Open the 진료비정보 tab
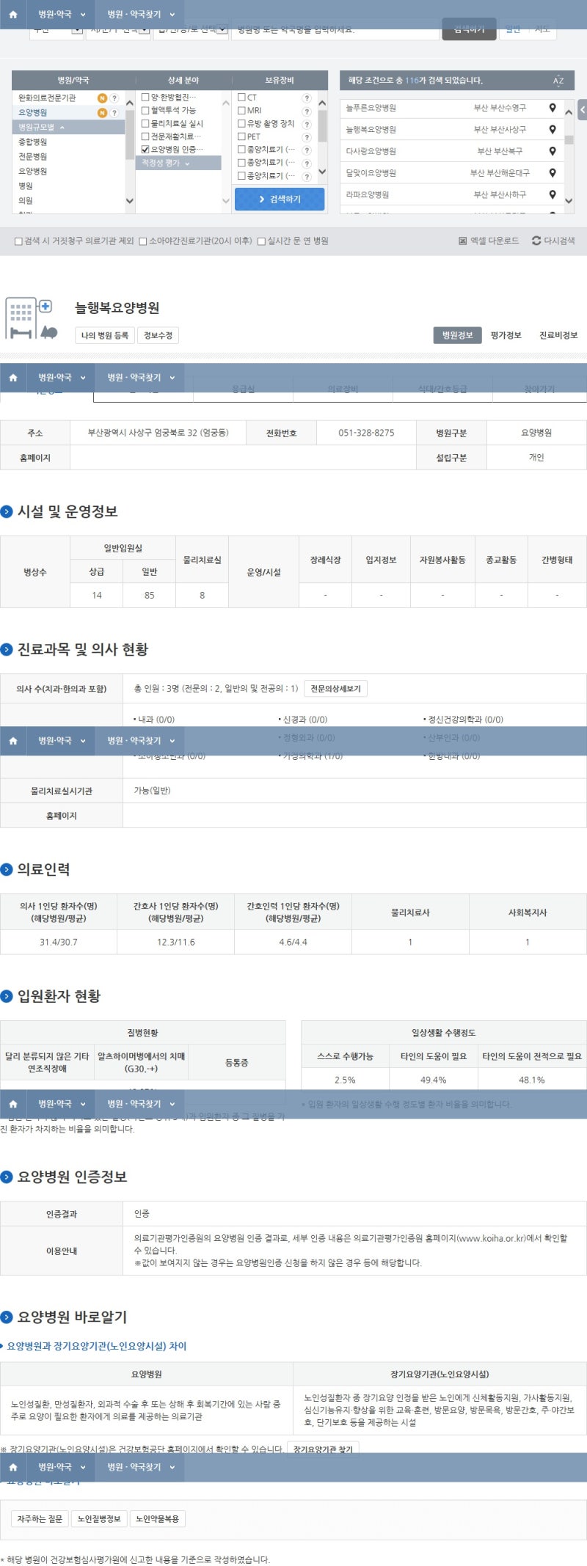The width and height of the screenshot is (587, 1566). pos(558,335)
